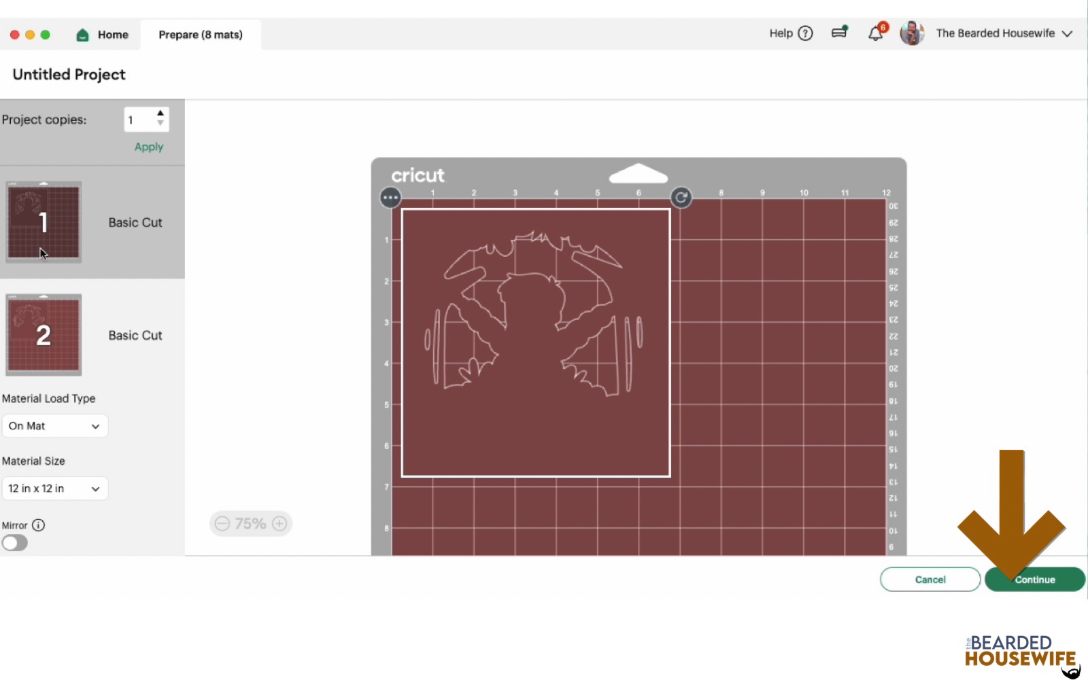The height and width of the screenshot is (691, 1088).
Task: Toggle the Mirror switch
Action: coord(15,543)
